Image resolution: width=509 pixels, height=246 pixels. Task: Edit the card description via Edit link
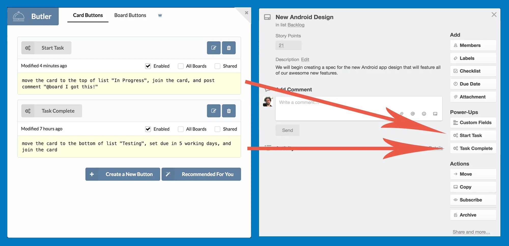point(305,60)
